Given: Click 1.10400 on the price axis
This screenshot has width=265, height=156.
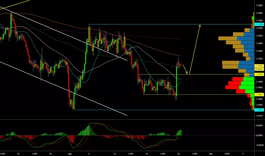Looking at the screenshot, I should 259,105.
